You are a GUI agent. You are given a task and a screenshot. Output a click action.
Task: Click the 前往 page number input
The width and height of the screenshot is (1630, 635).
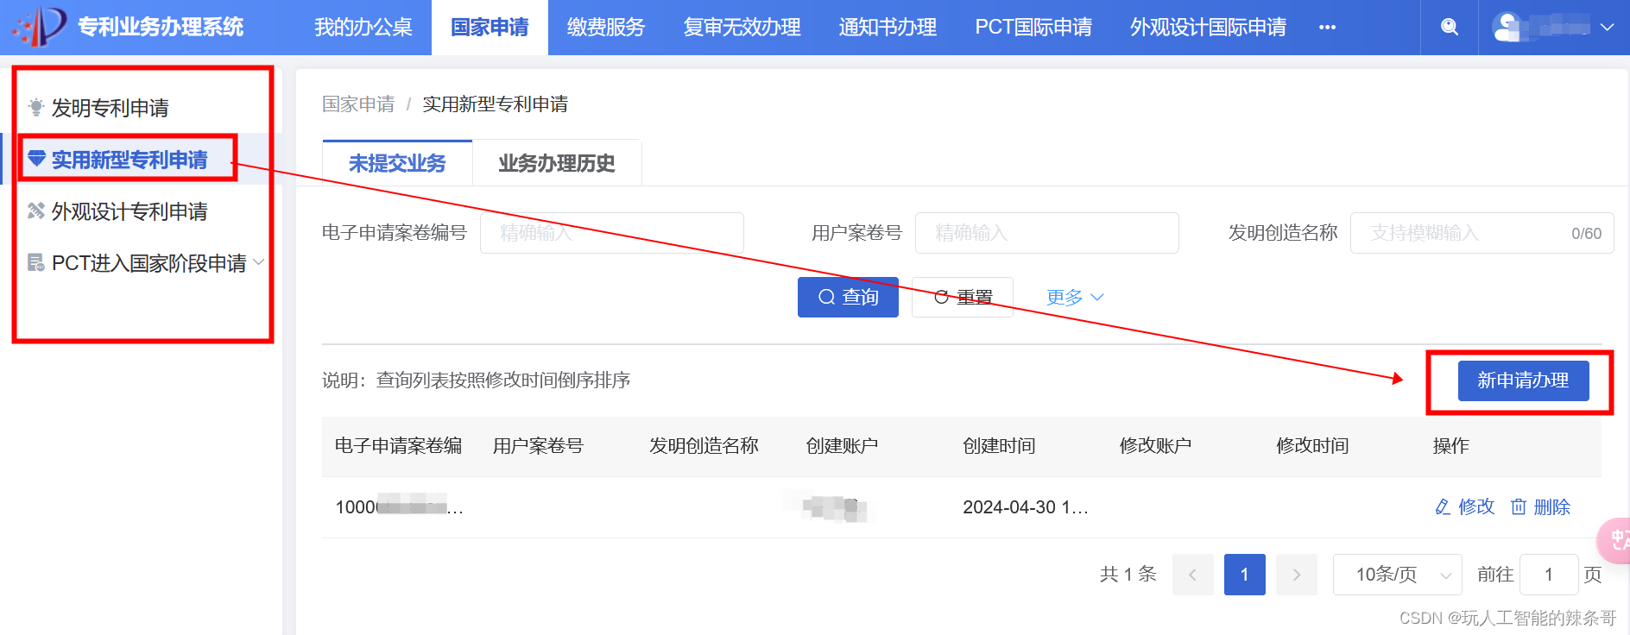click(x=1549, y=575)
